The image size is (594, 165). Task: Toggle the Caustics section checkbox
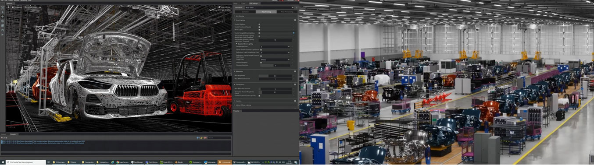(x=295, y=101)
